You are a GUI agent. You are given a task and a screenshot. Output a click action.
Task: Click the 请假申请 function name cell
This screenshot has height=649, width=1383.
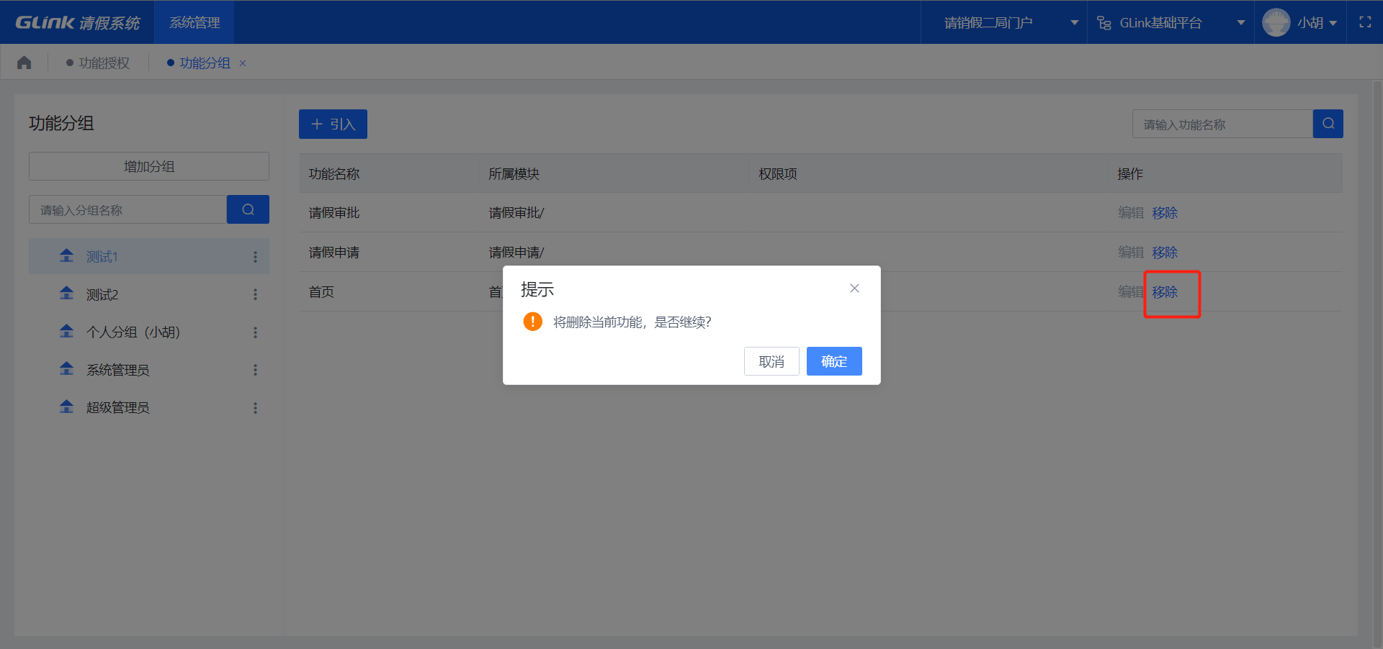(x=334, y=253)
